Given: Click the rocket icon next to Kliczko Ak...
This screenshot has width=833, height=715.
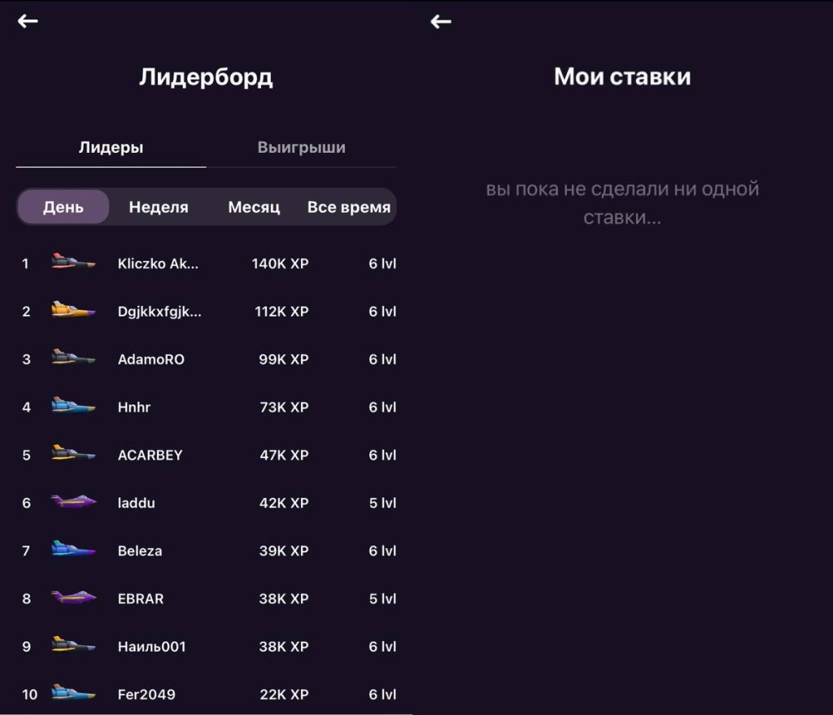Looking at the screenshot, I should pos(73,263).
